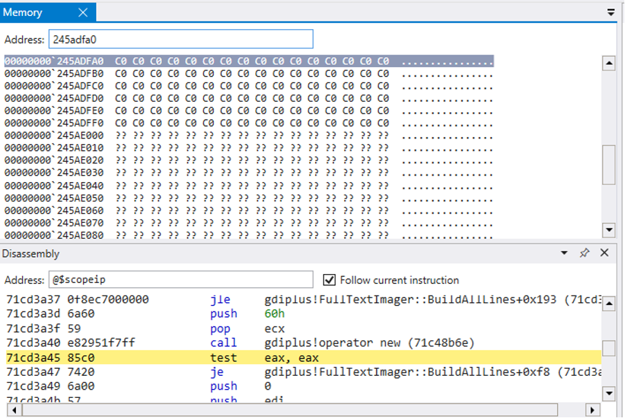Close the Disassembly panel

(604, 253)
